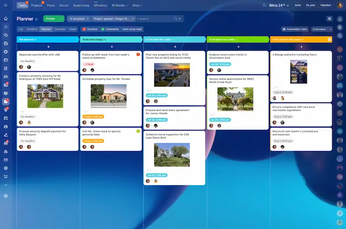Open the mail icon in left sidebar

point(6,160)
